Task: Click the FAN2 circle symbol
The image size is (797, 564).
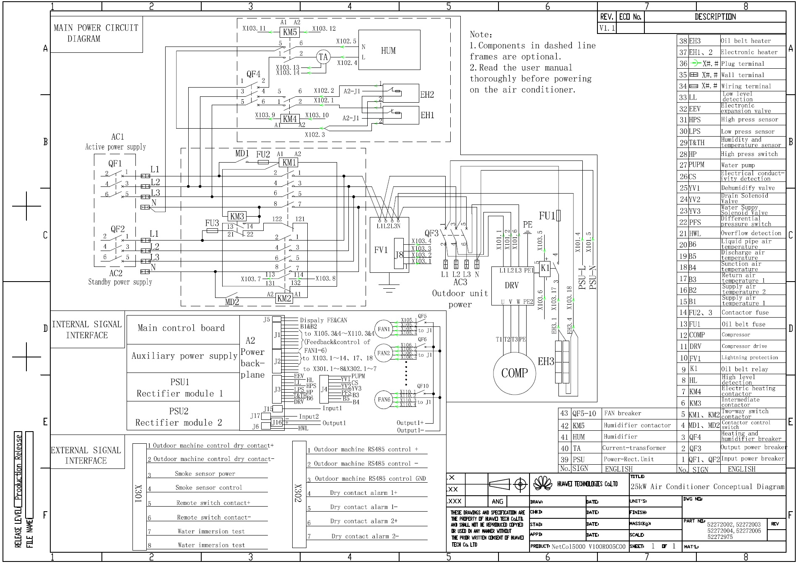Action: tap(384, 353)
